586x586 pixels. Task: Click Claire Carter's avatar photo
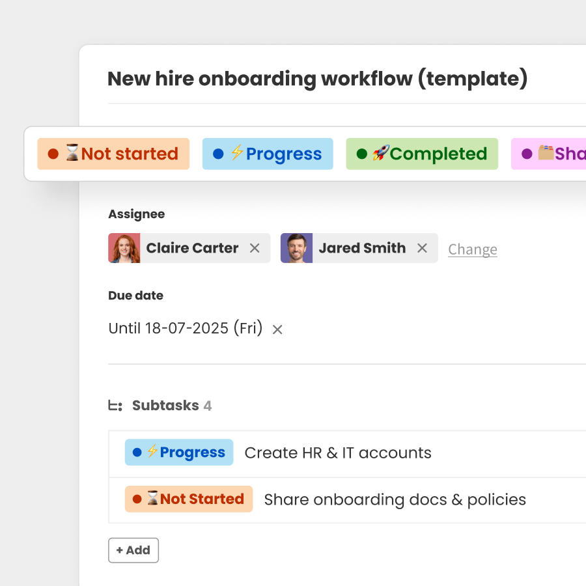[x=124, y=248]
